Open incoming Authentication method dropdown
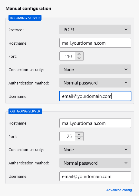The height and width of the screenshot is (196, 139). (x=95, y=83)
